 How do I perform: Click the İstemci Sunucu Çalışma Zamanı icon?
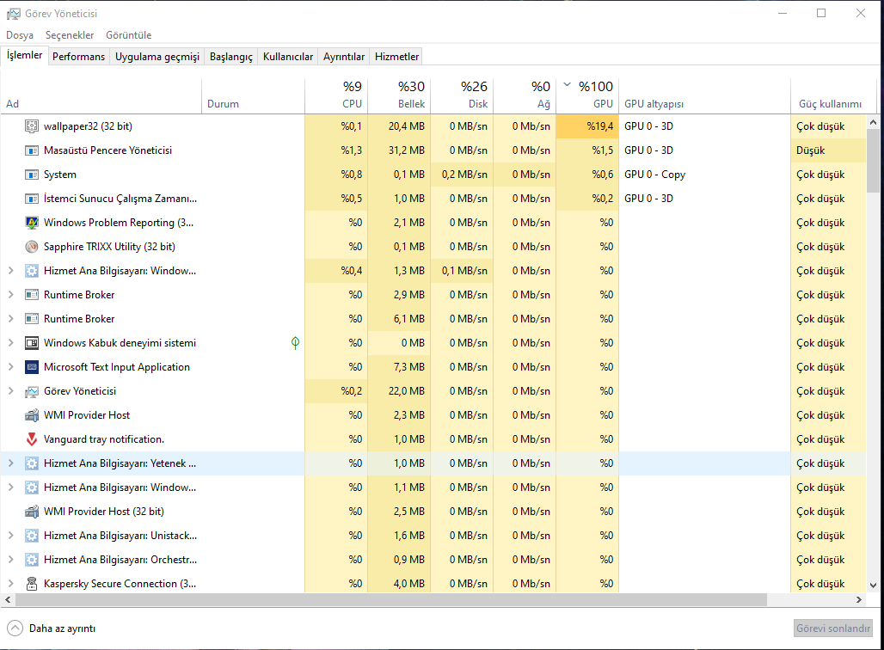[x=32, y=199]
